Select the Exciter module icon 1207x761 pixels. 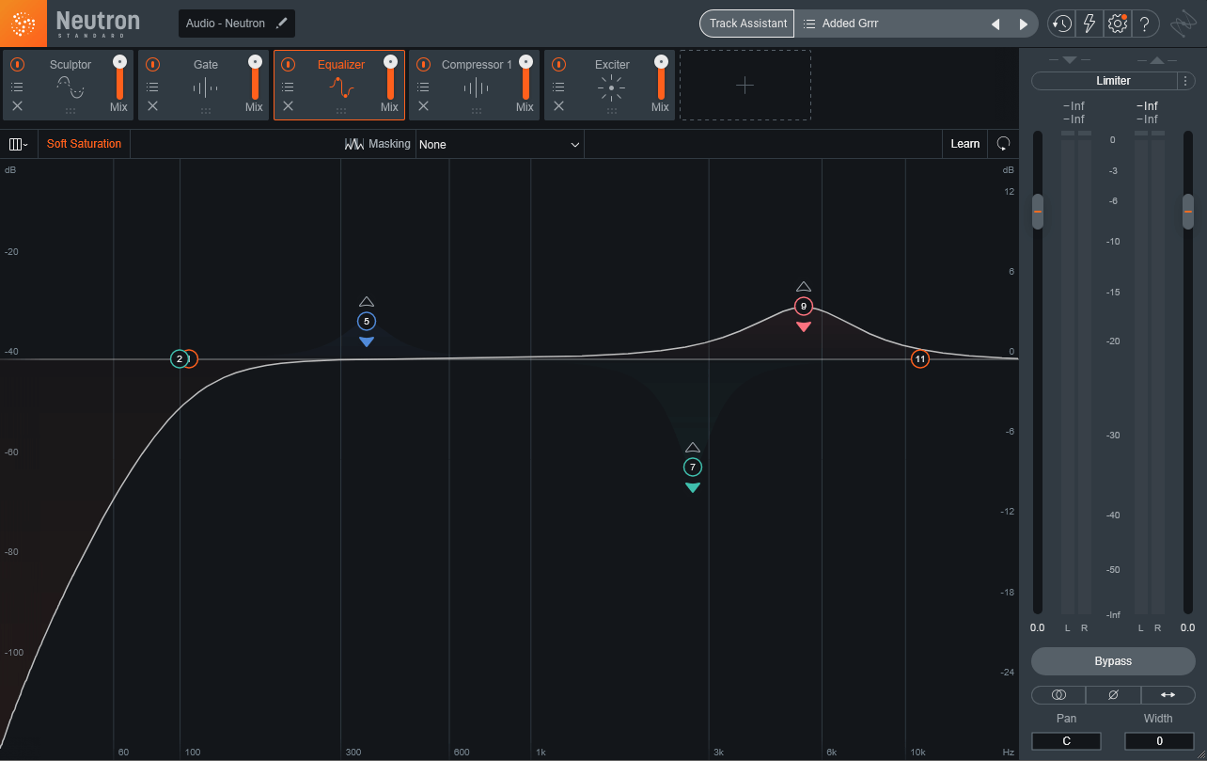pyautogui.click(x=612, y=88)
